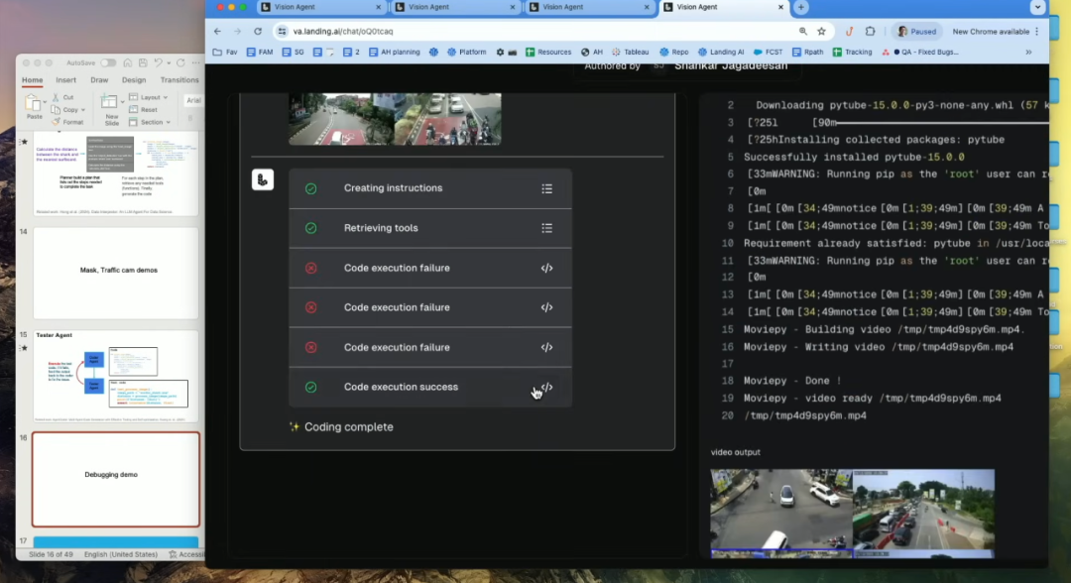Click the Paste clipboard icon
Screen dimensions: 1071x583
(x=34, y=104)
